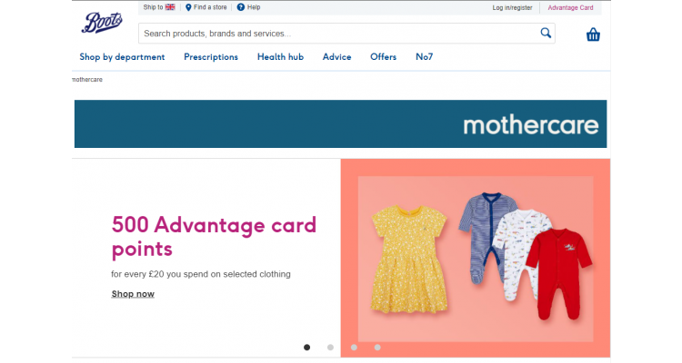Open the No7 menu
Screen dimensions: 682x363
pyautogui.click(x=424, y=57)
